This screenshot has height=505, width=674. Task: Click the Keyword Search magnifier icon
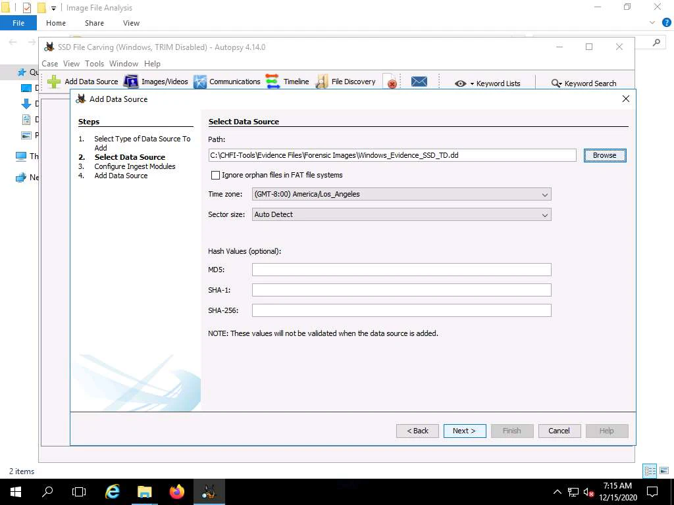556,84
